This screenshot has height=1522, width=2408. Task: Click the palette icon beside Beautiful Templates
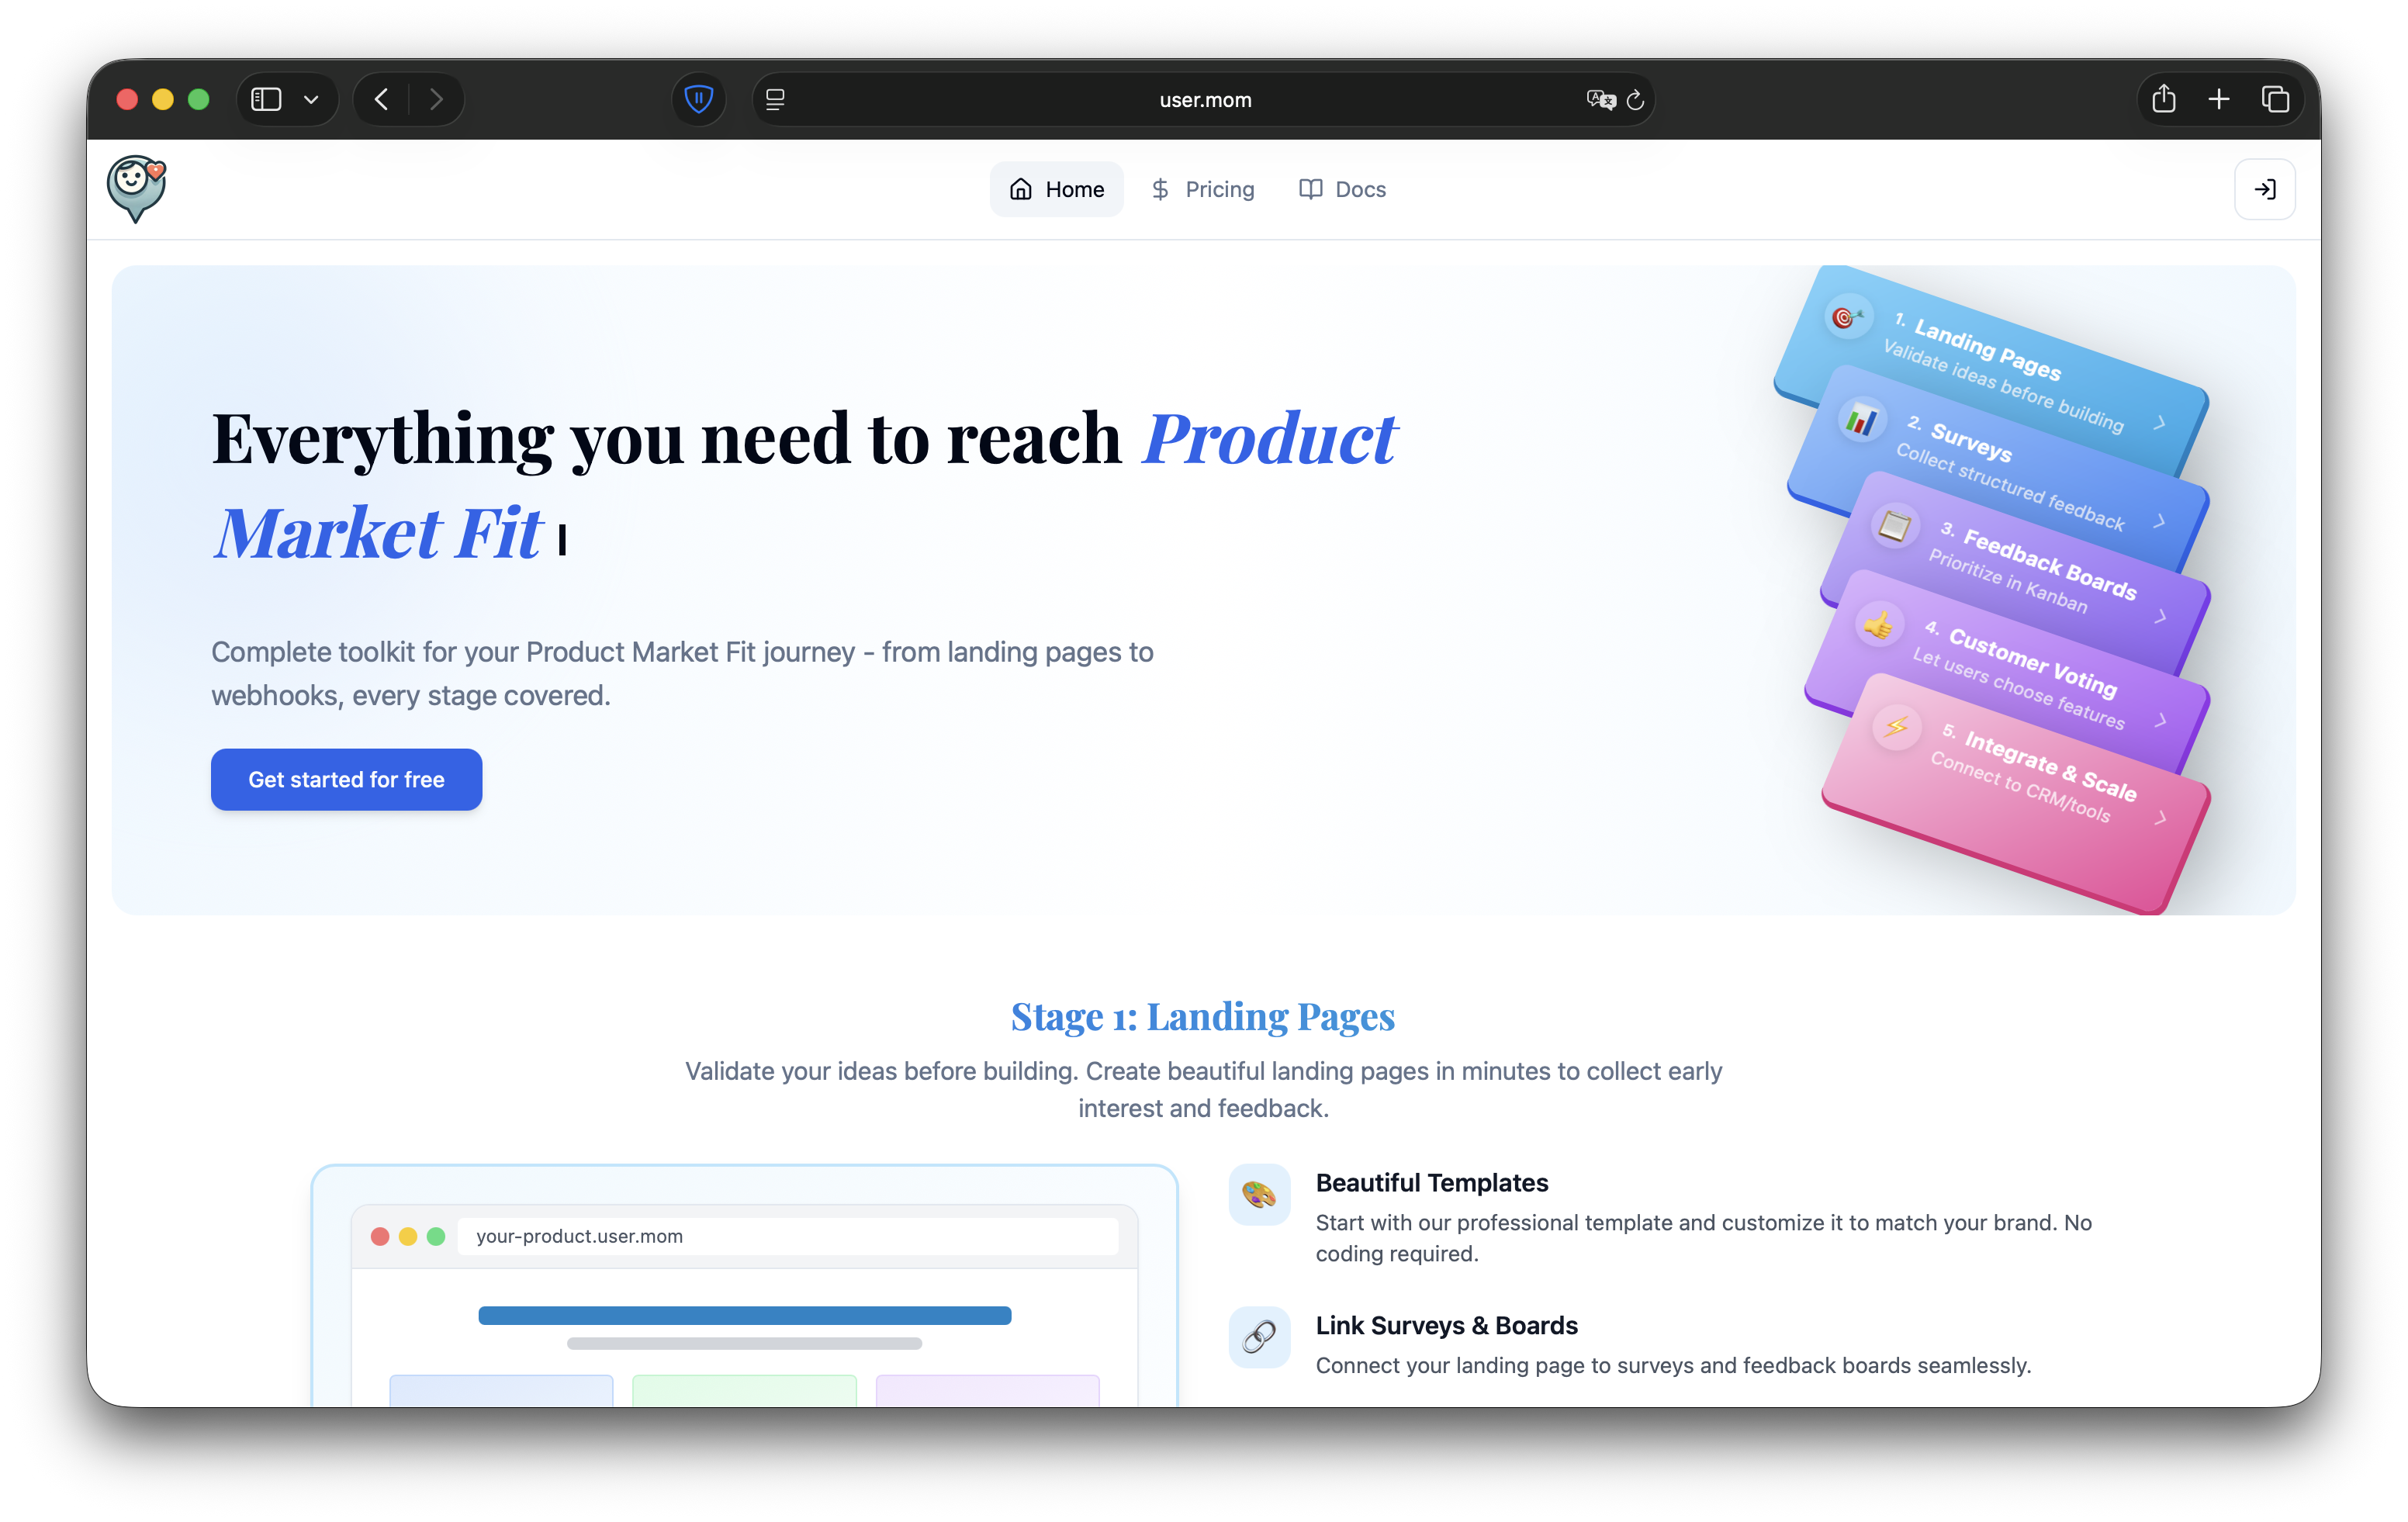pos(1259,1195)
